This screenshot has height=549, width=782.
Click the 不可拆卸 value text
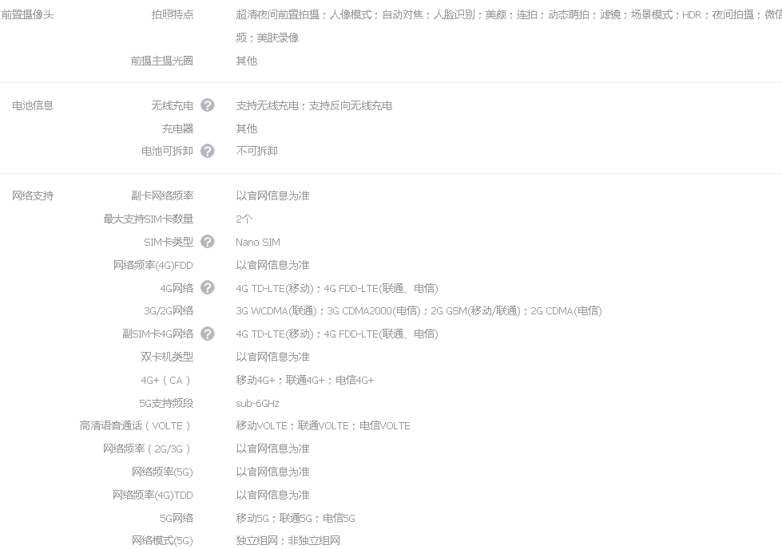pos(256,151)
